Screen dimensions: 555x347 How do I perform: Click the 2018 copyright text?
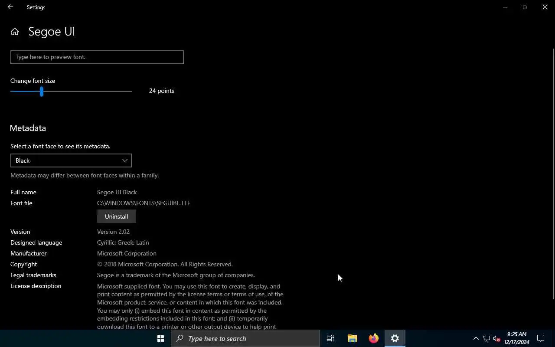tap(165, 264)
